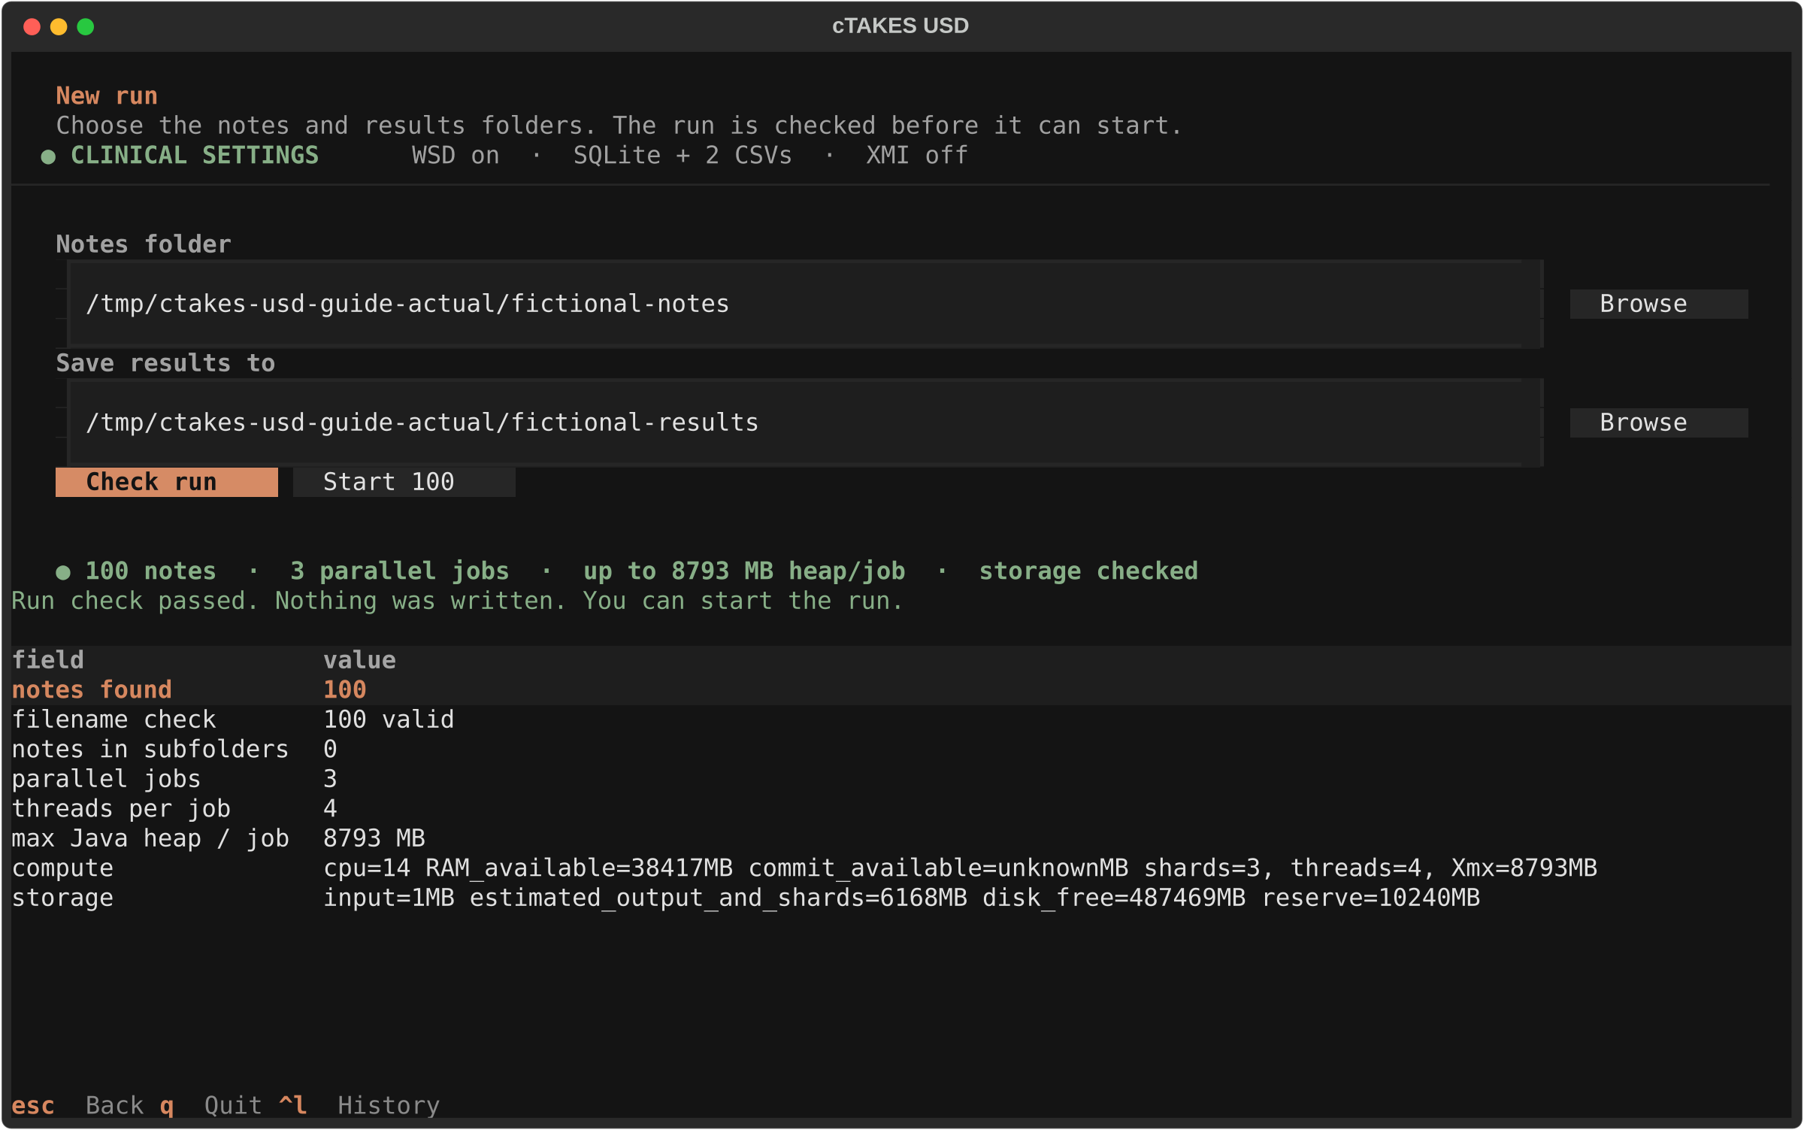The width and height of the screenshot is (1804, 1130).
Task: Click the green status dot before 100 notes
Action: pyautogui.click(x=63, y=572)
